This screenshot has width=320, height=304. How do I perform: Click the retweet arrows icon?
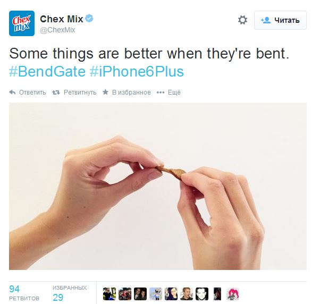tap(56, 92)
